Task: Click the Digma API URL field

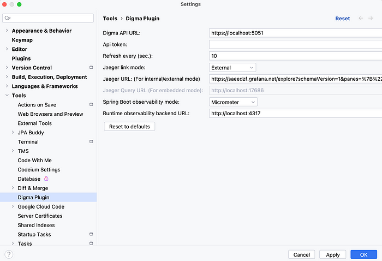Action: [295, 33]
